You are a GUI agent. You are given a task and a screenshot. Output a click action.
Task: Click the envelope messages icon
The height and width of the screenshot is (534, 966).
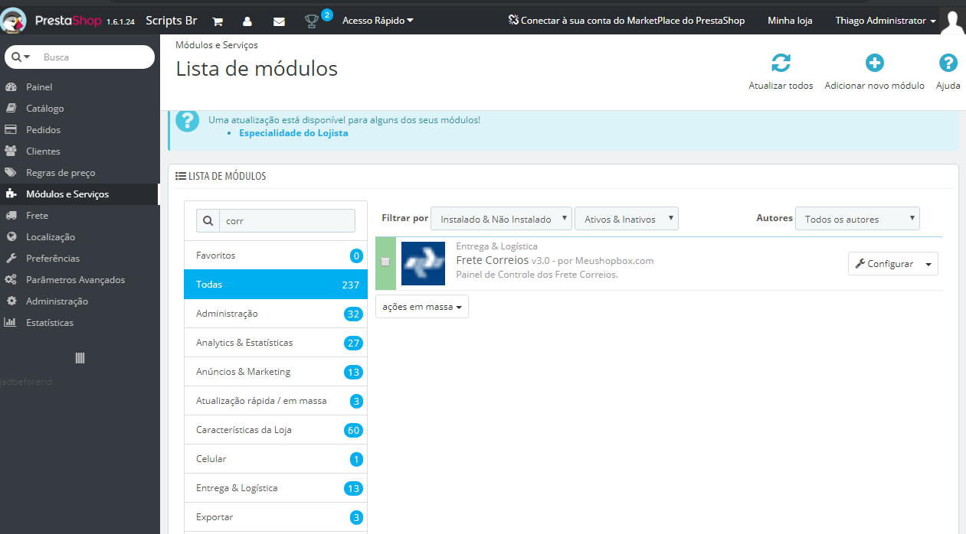279,21
